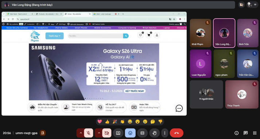This screenshot has height=139, width=260.
Task: Open the chat bubble widget on Ryuu site
Action: coord(179,108)
